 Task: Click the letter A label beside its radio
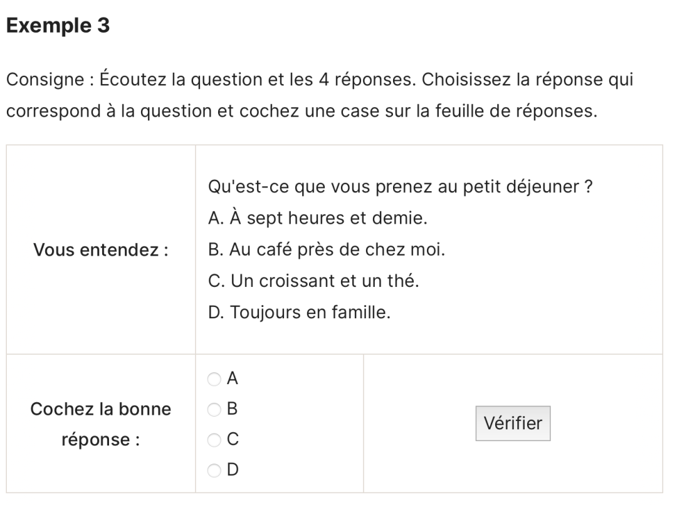[233, 378]
